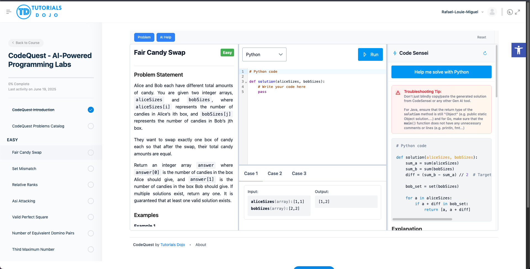Open the Third Maximum Number problem
Screen dimensions: 530x269
point(33,249)
